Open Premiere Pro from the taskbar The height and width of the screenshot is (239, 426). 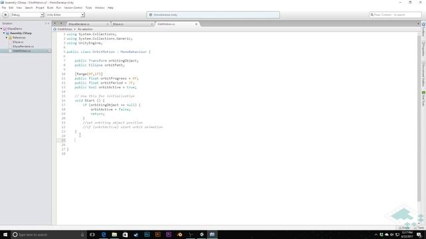(x=168, y=234)
